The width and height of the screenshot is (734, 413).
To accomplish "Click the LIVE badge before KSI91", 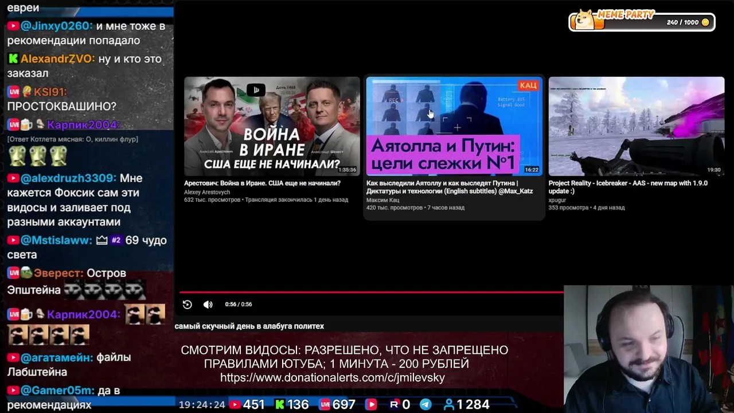I will pos(13,92).
